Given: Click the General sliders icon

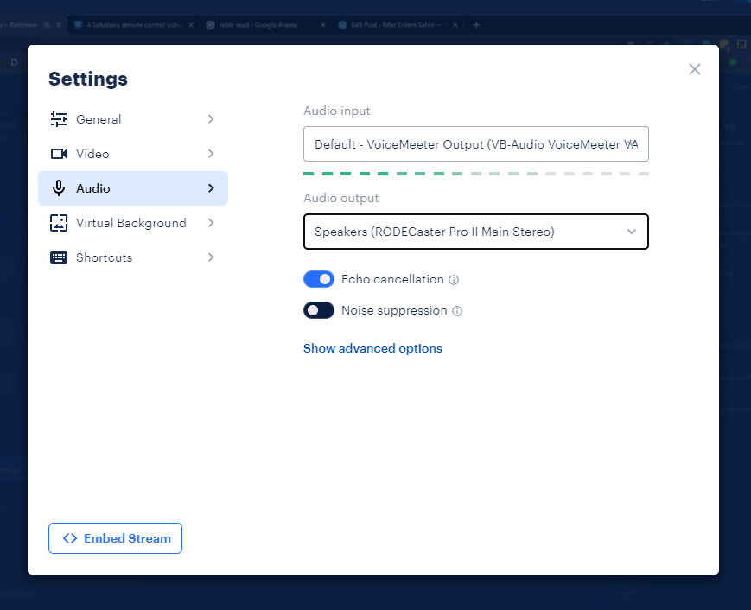Looking at the screenshot, I should tap(59, 119).
